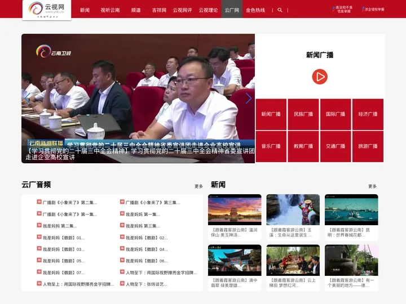Click audio icon beside 我是妈妈 第二集
Screen dimensions: 406x304
[x=39, y=225]
